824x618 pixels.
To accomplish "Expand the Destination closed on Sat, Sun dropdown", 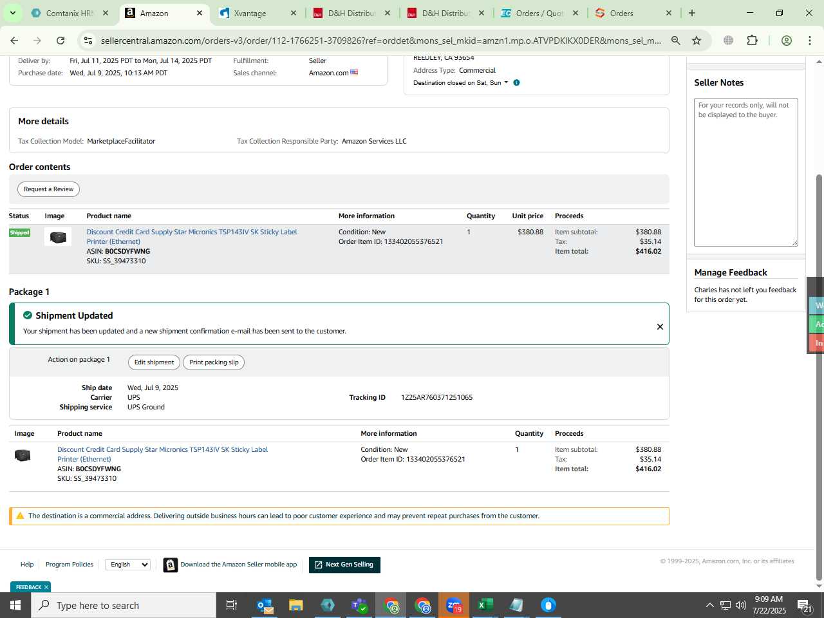I will [x=461, y=82].
